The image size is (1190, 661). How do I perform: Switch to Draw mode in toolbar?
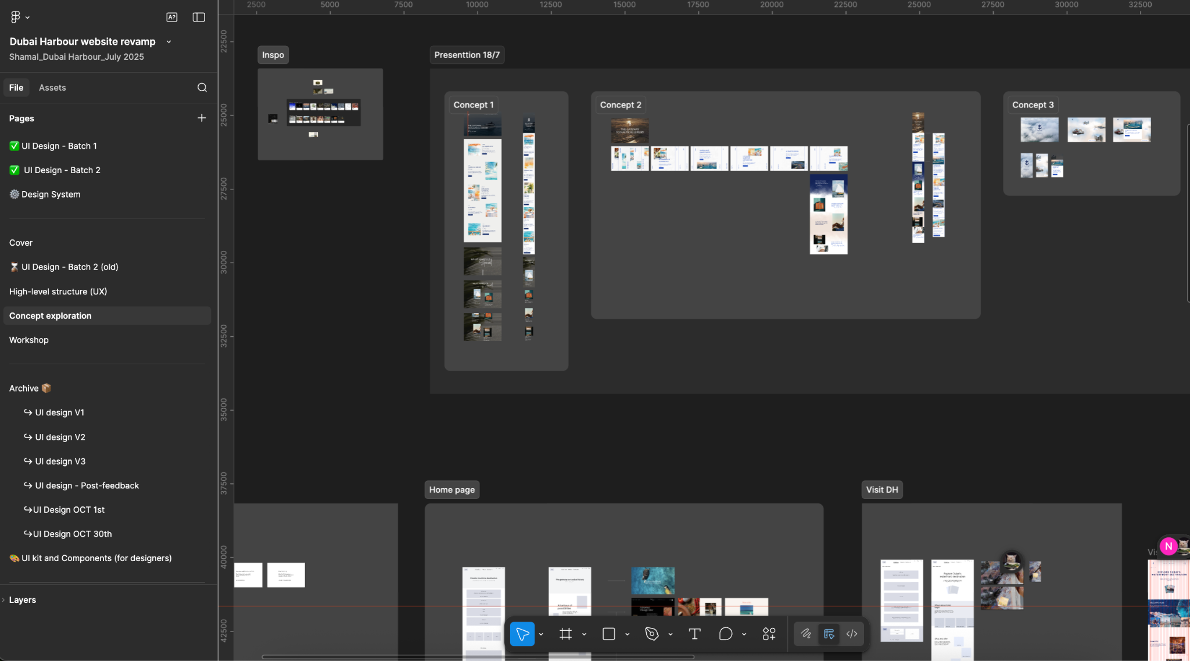click(x=806, y=634)
